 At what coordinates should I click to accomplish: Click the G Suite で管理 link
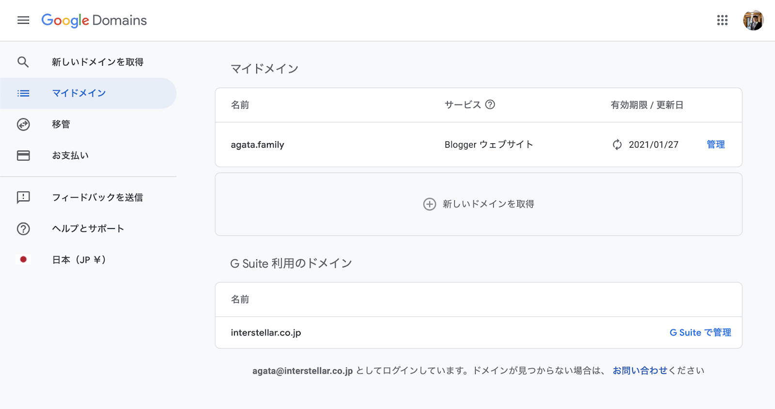click(700, 333)
